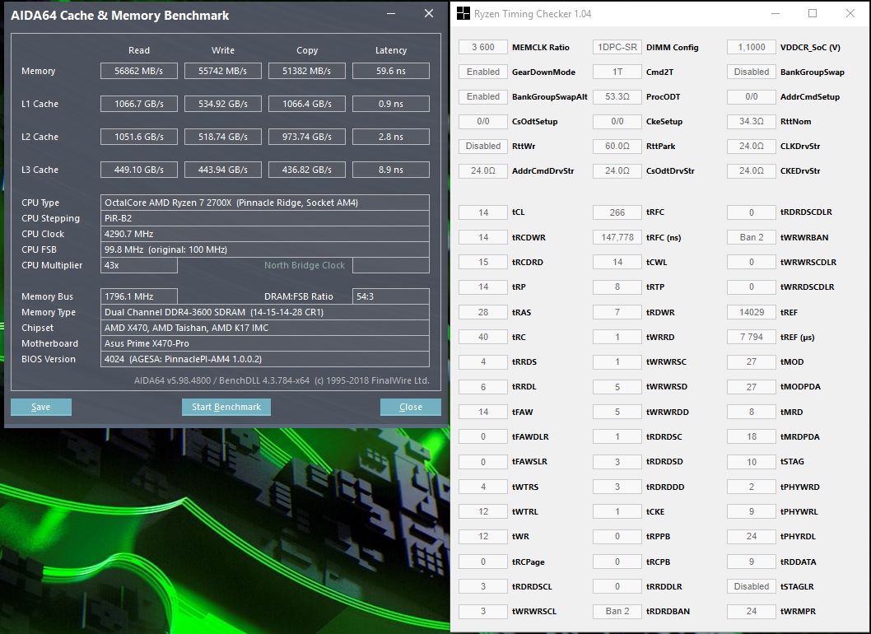The width and height of the screenshot is (871, 634).
Task: Click the L3 Cache Copy 436.82 GB/s field
Action: [x=306, y=170]
